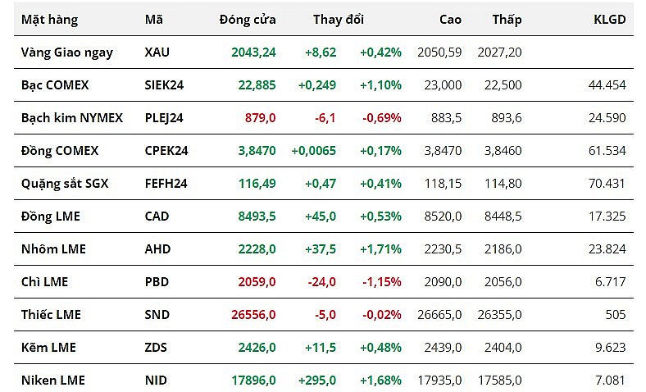Click the KLGD column header
The width and height of the screenshot is (646, 392).
click(609, 19)
